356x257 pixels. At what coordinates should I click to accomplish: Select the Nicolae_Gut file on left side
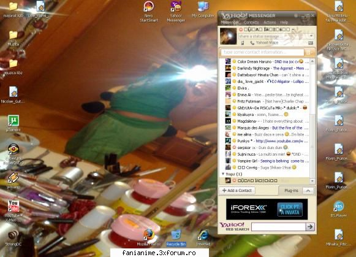pyautogui.click(x=13, y=95)
